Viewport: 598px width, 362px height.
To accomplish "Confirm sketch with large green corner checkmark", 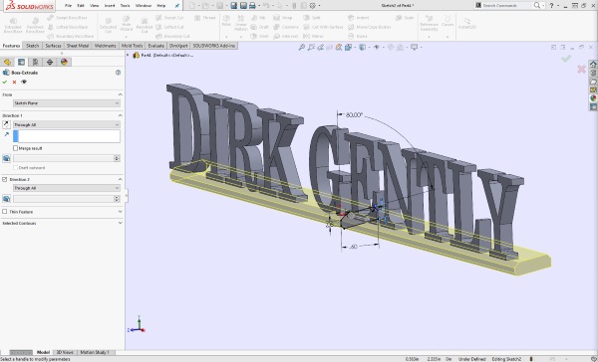I will coord(566,59).
